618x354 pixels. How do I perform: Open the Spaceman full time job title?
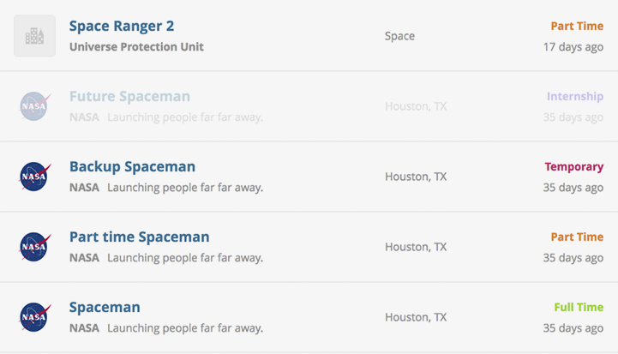point(105,307)
